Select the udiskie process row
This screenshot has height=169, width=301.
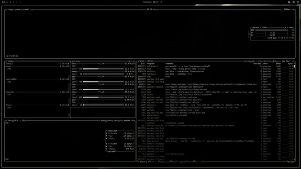(x=215, y=108)
